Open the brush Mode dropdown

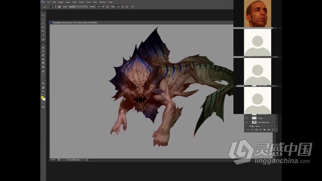[x=78, y=7]
